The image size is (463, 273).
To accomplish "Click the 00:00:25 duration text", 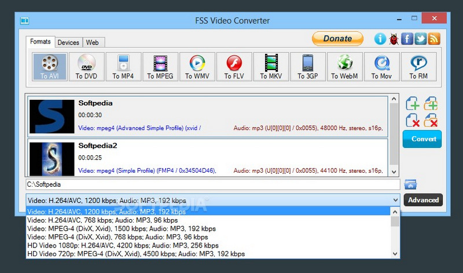I will 90,158.
